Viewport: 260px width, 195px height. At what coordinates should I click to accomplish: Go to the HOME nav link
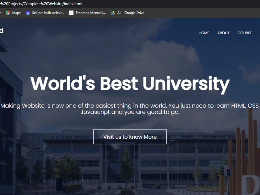pyautogui.click(x=204, y=33)
